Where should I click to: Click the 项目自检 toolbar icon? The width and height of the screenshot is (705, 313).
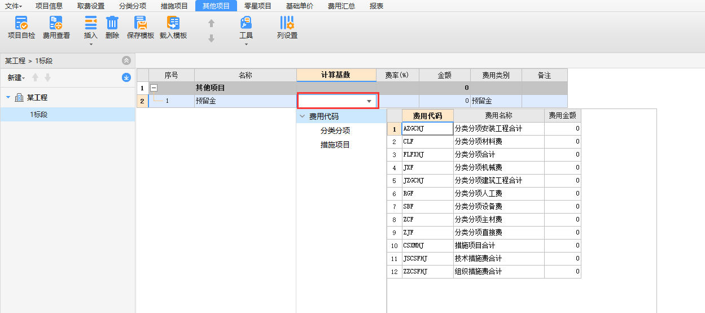pos(21,23)
